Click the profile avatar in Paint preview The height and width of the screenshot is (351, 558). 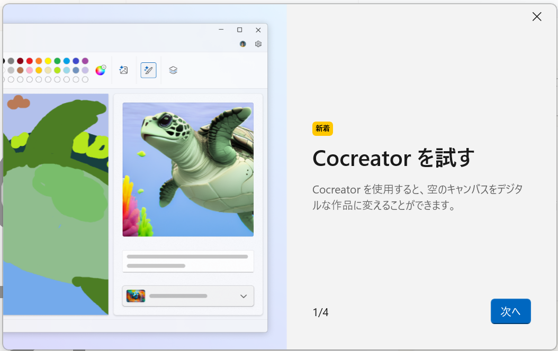coord(242,44)
